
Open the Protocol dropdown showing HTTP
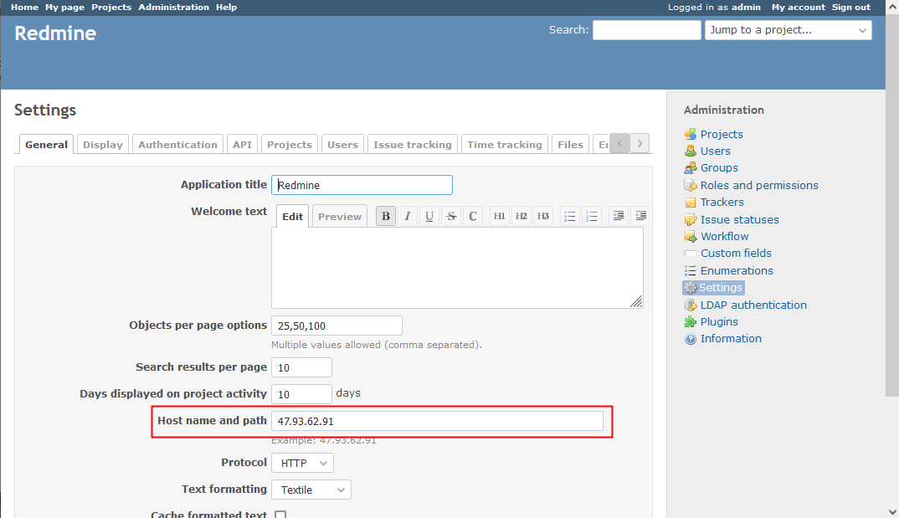tap(303, 463)
